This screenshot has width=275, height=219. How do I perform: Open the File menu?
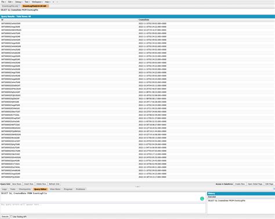point(3,2)
